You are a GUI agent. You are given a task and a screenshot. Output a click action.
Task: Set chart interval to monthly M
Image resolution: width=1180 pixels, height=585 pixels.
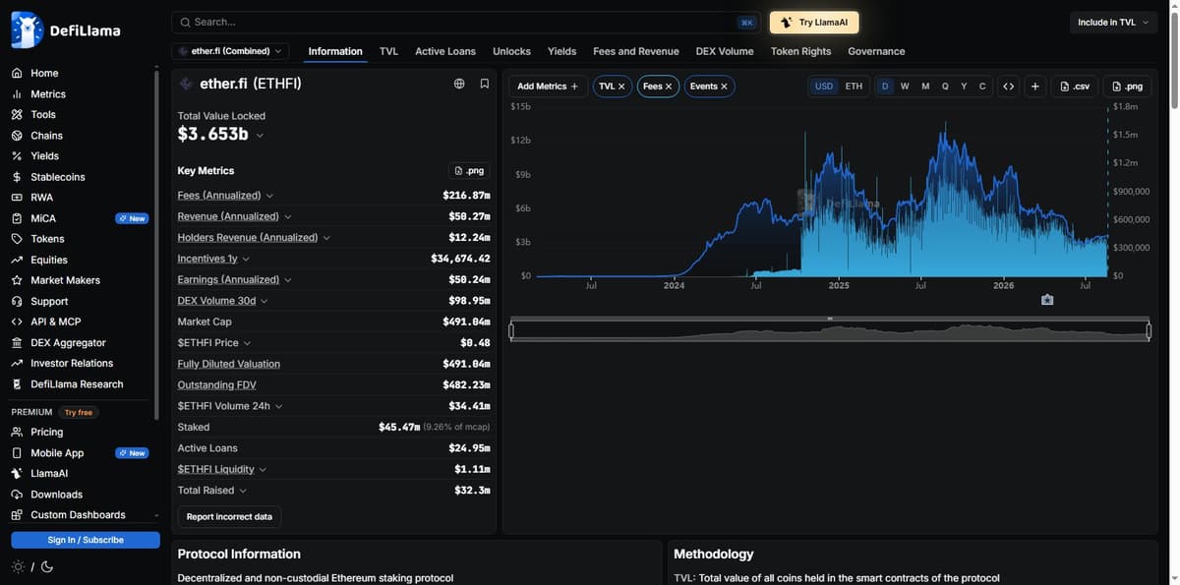tap(925, 87)
